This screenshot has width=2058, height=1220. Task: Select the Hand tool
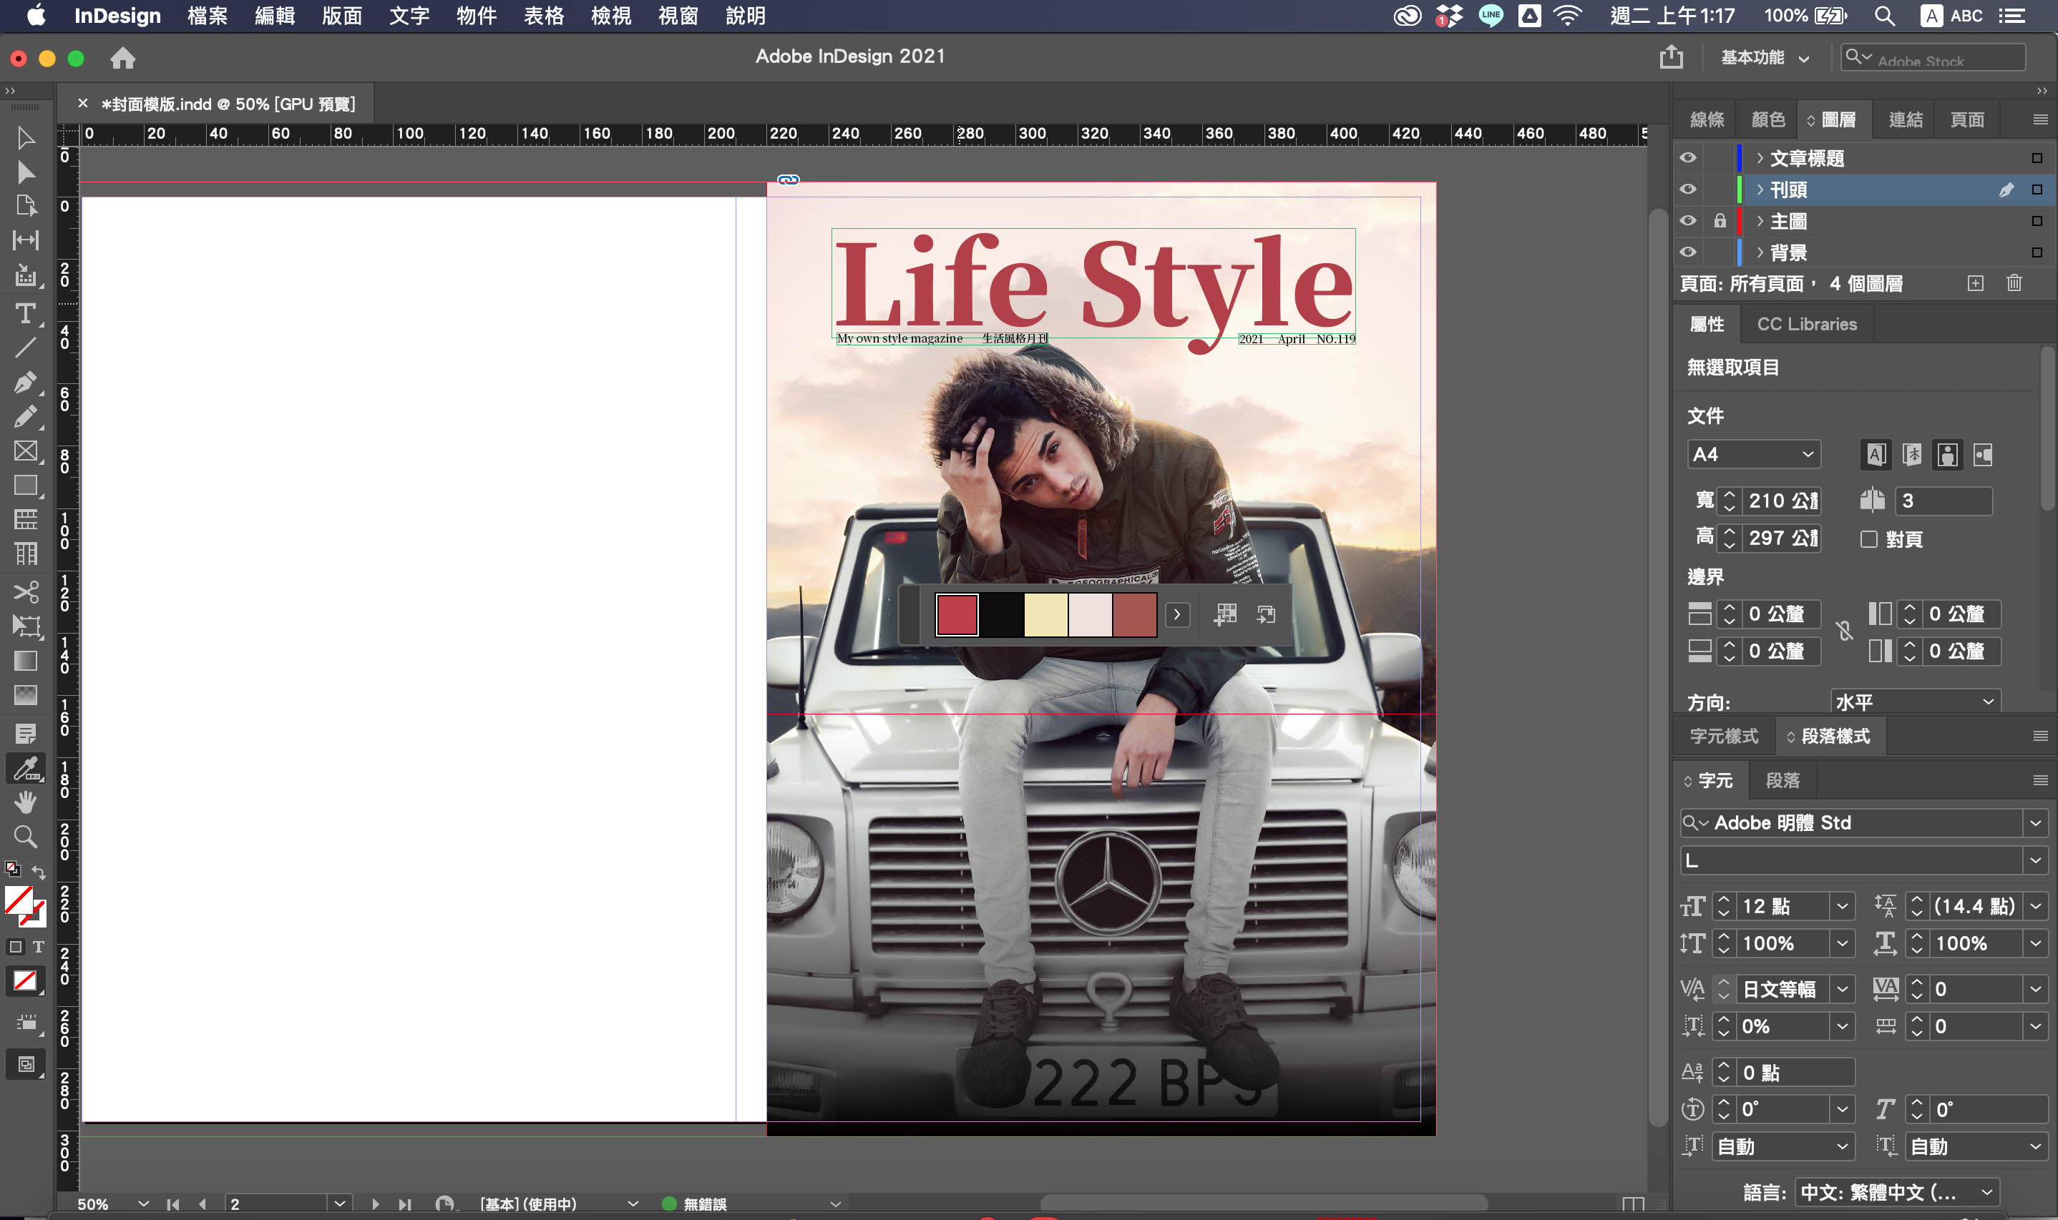pyautogui.click(x=24, y=802)
